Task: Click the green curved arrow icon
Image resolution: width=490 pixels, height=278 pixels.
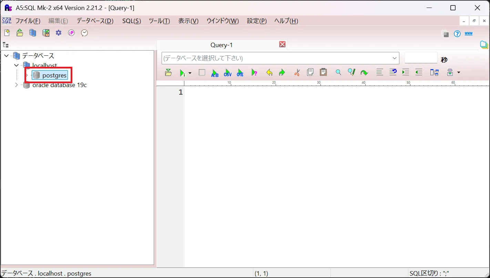Action: point(364,73)
